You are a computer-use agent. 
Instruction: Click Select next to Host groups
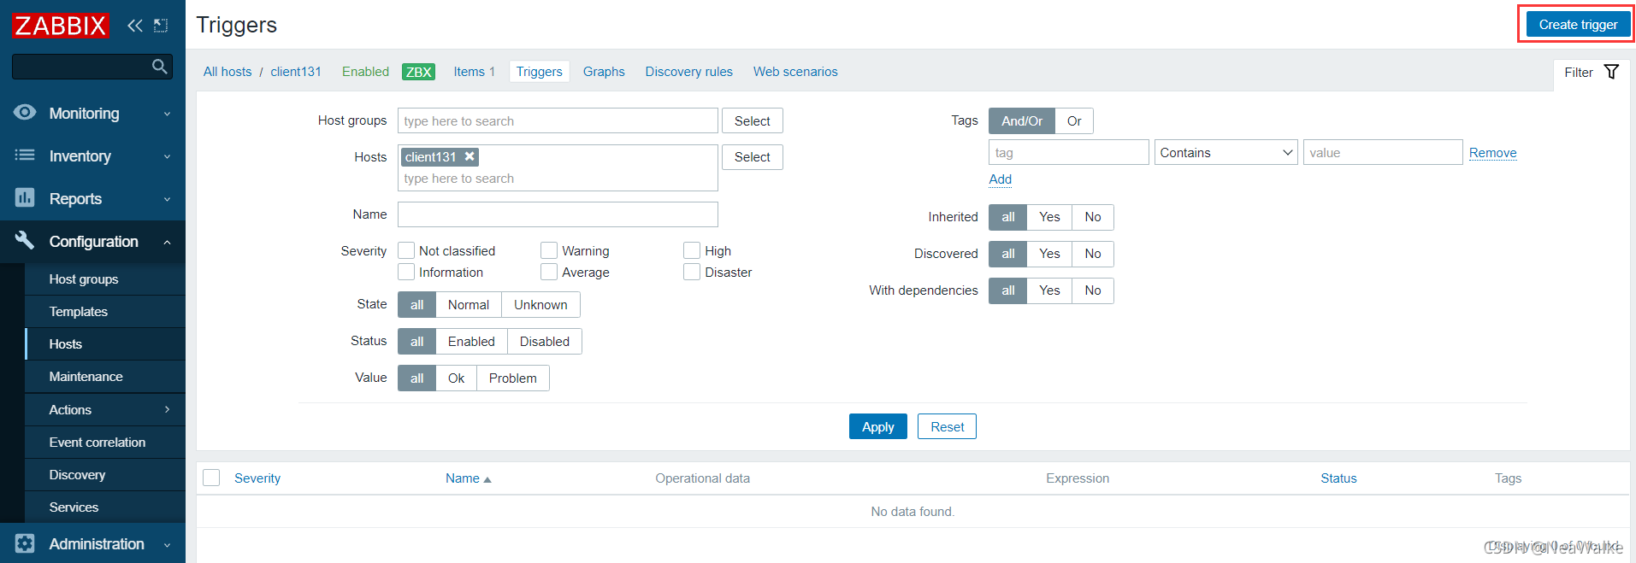753,121
